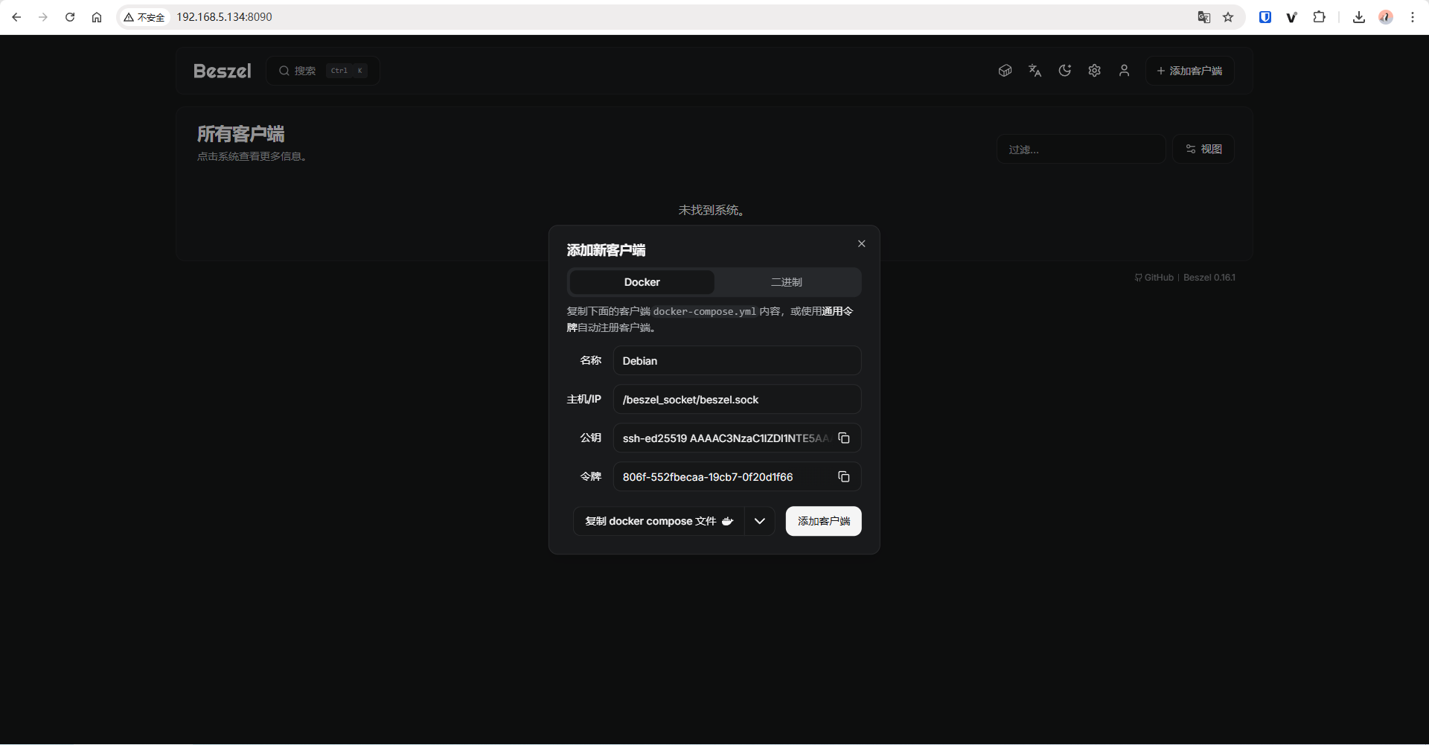1429x745 pixels.
Task: Switch to the 二进制 binary tab
Action: click(x=786, y=283)
